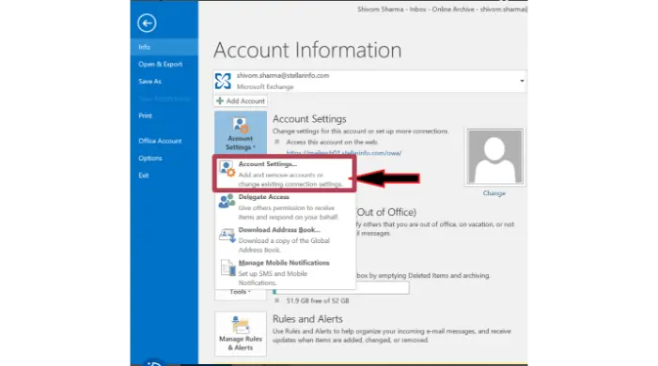Click the Manage Rules & Alerts icon

pyautogui.click(x=240, y=325)
